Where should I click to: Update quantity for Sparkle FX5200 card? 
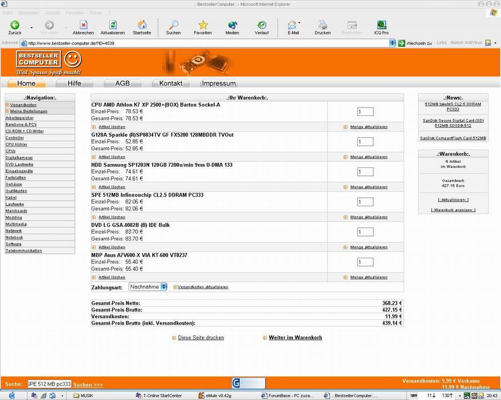369,157
